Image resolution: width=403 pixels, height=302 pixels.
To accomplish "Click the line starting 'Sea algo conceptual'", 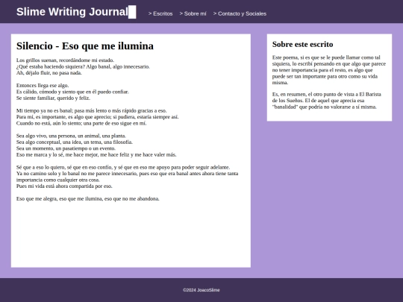I will pyautogui.click(x=75, y=142).
